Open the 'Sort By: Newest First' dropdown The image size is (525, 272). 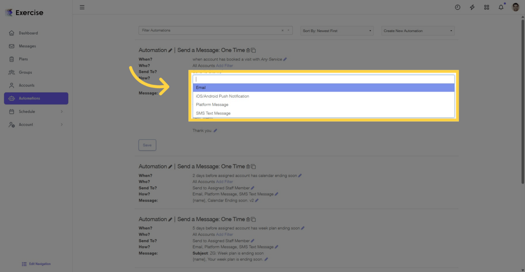(x=337, y=30)
